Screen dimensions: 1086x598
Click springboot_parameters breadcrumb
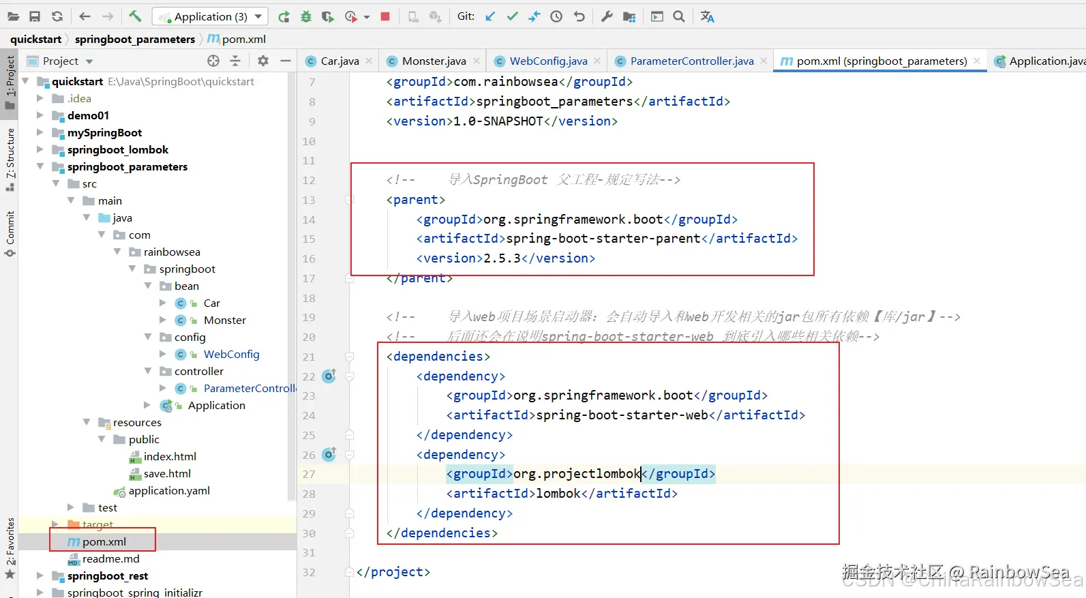tap(135, 39)
